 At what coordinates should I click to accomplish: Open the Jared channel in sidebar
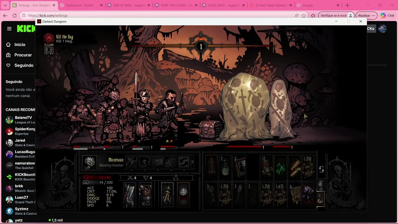[x=20, y=142]
